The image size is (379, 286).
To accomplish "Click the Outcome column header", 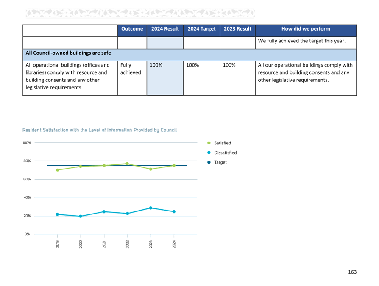I will coord(132,31).
